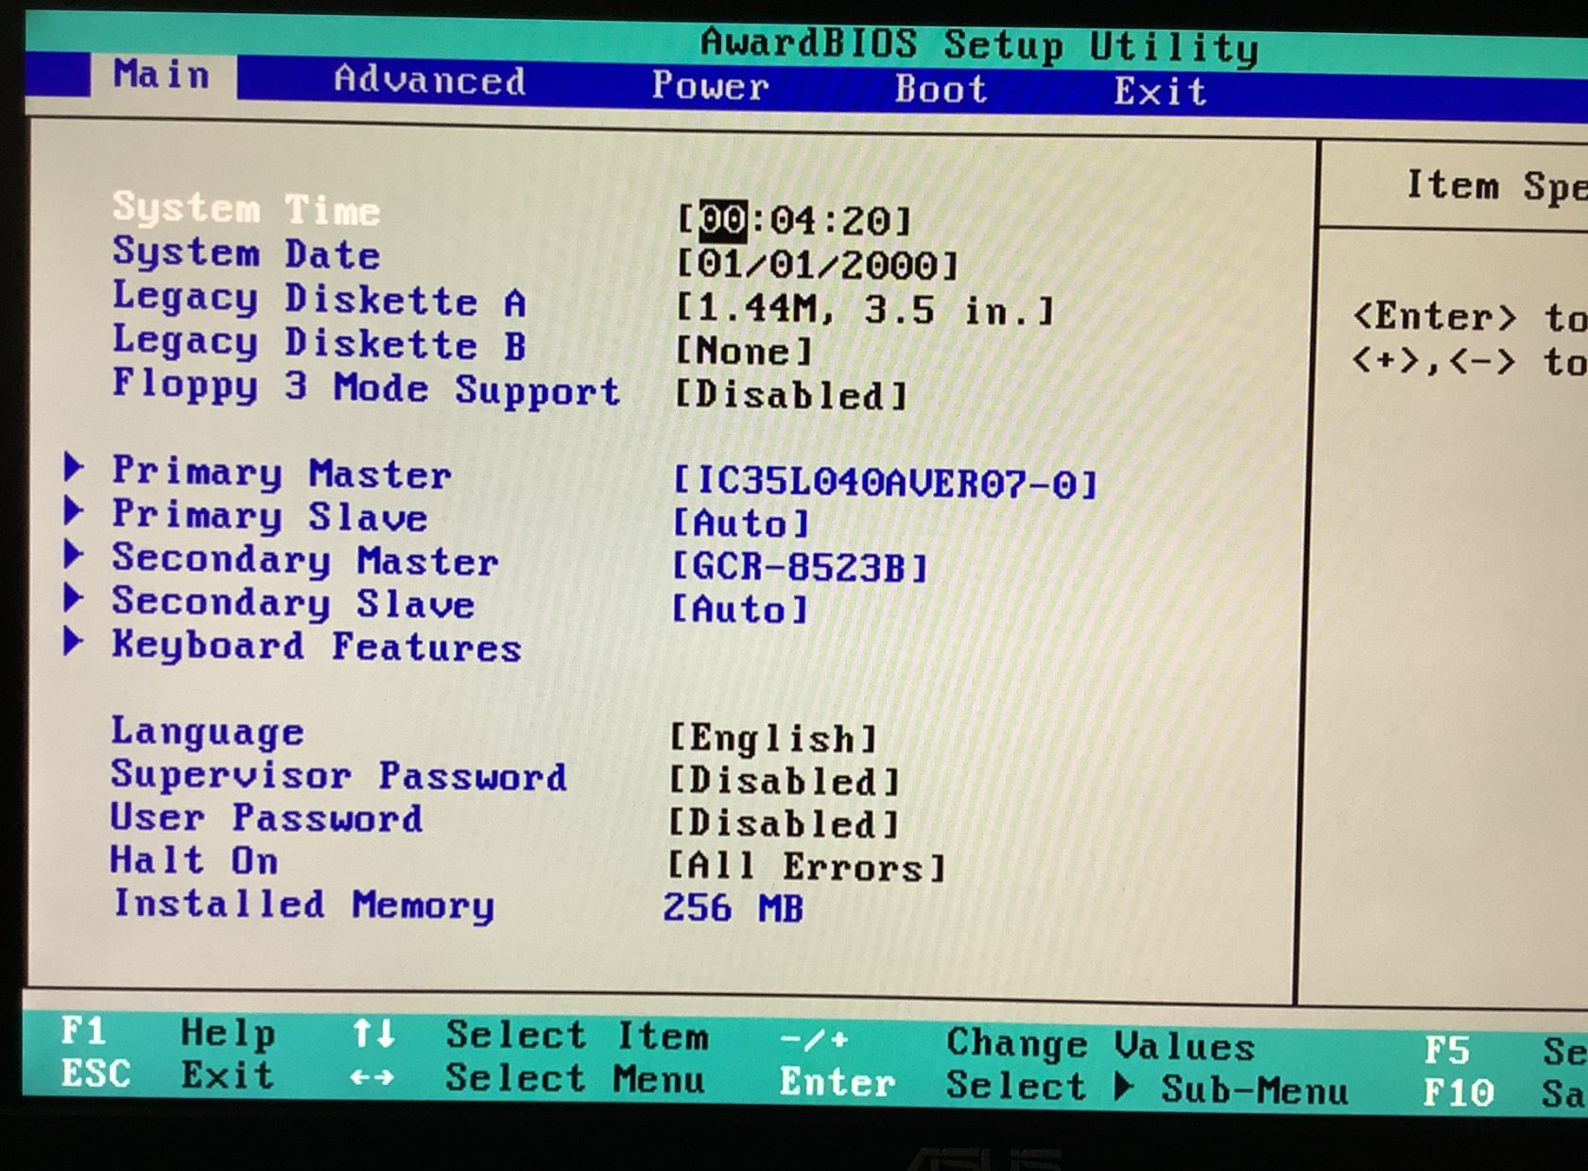The height and width of the screenshot is (1171, 1588).
Task: Open the GCR-8523B drive entry
Action: tap(800, 566)
